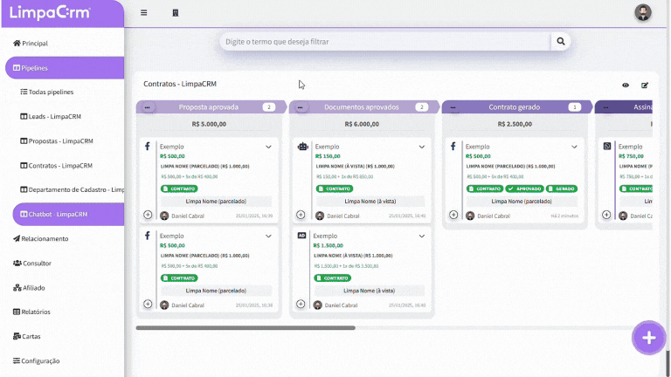Expand the card dated 16:39 in Proposta aprovada
This screenshot has height=377, width=671.
[x=268, y=147]
